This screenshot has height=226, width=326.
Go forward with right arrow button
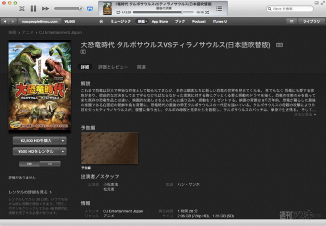click(x=12, y=21)
